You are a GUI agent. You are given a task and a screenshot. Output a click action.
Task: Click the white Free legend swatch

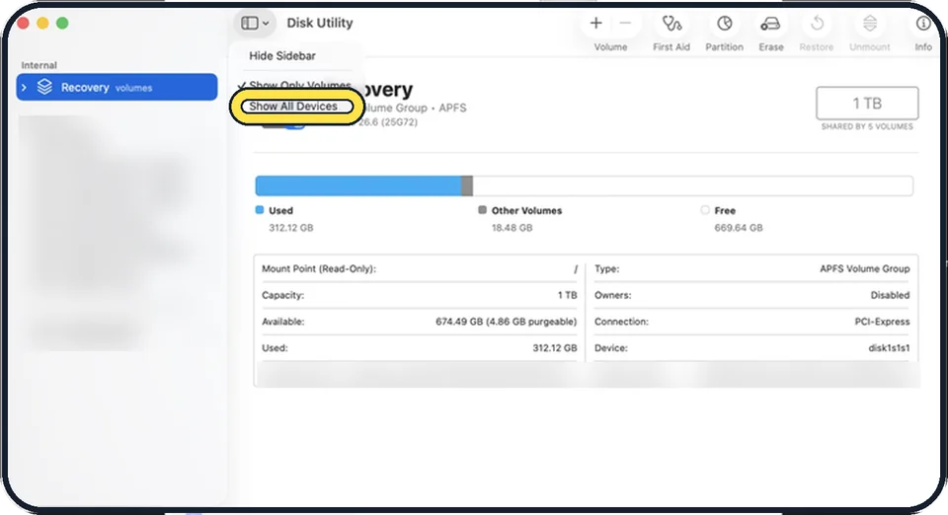(704, 209)
